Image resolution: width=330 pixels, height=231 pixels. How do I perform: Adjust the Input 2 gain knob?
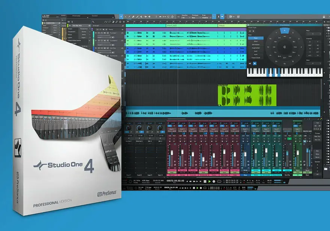139,128
